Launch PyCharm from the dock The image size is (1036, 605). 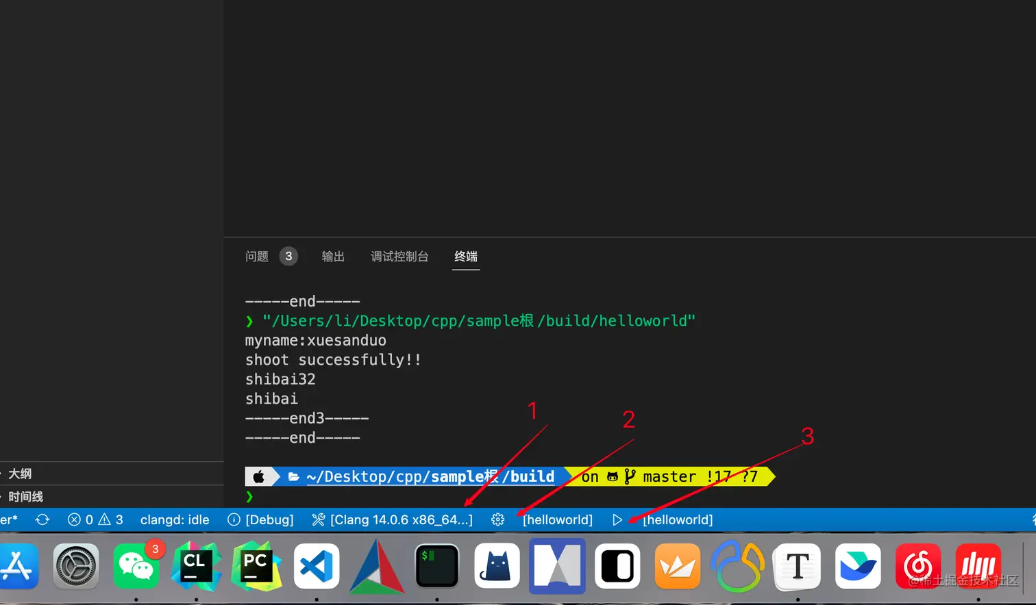(x=256, y=566)
